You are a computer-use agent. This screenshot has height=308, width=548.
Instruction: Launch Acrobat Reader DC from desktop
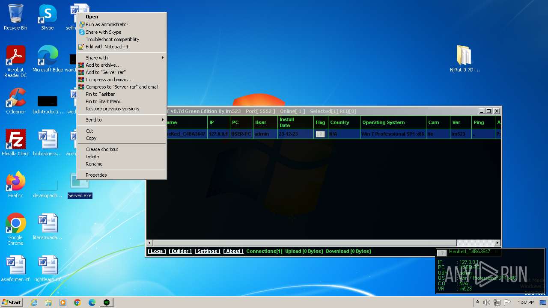pyautogui.click(x=15, y=61)
